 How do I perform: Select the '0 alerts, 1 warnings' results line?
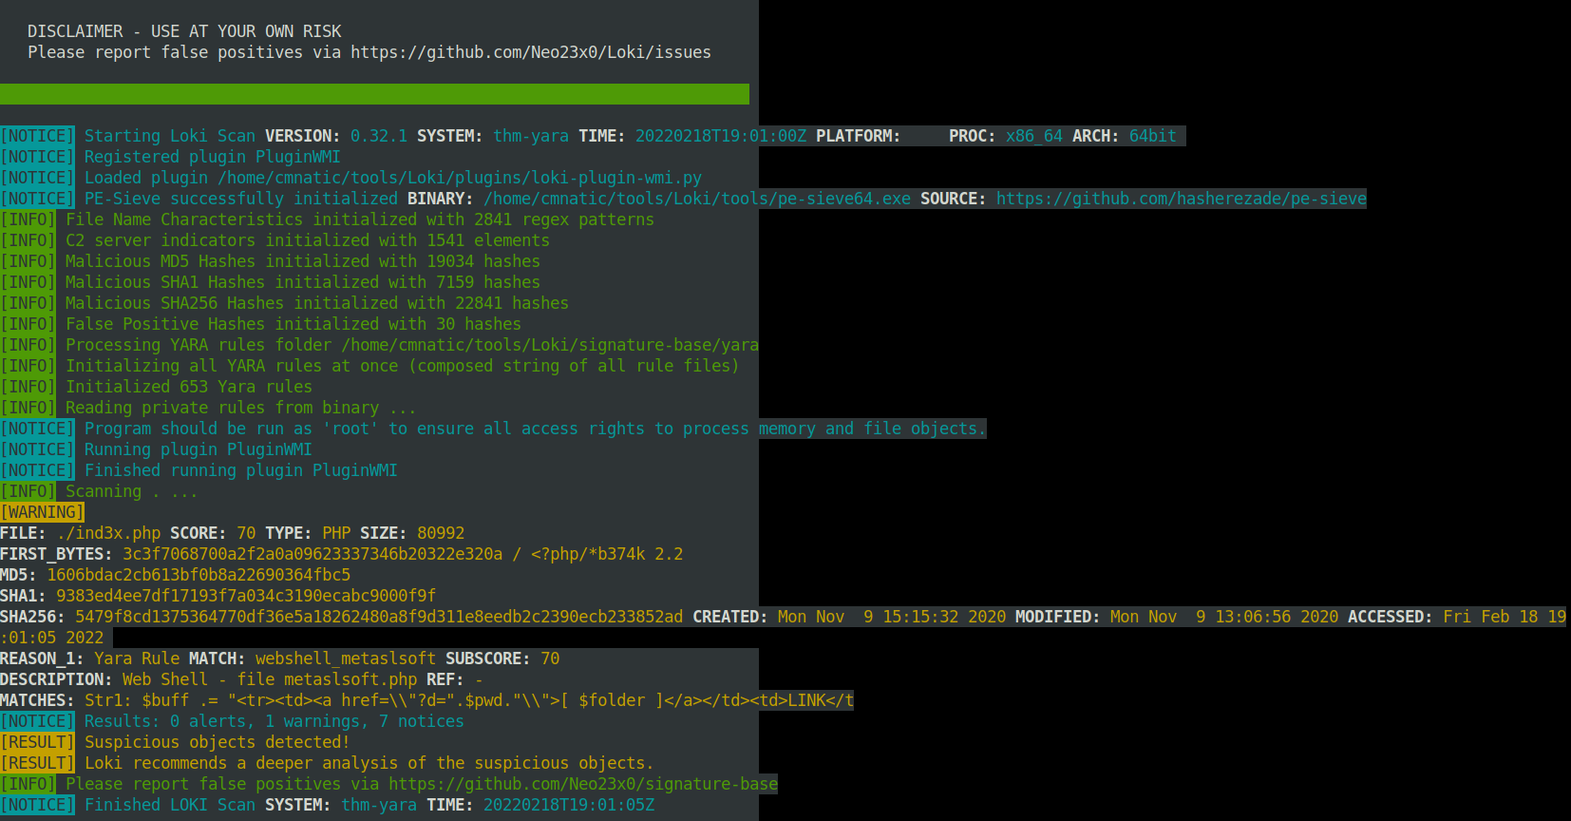tap(274, 721)
